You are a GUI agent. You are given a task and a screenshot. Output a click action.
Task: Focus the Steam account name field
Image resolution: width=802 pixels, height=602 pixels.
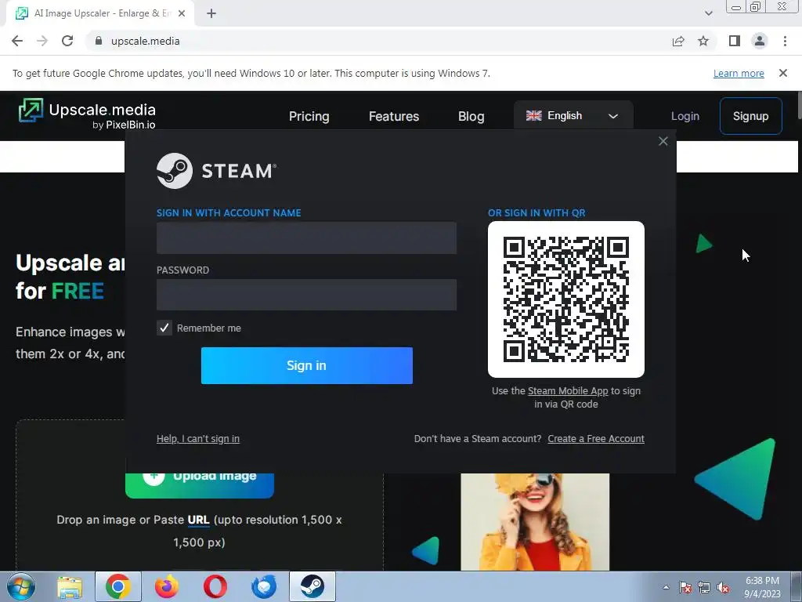coord(306,238)
